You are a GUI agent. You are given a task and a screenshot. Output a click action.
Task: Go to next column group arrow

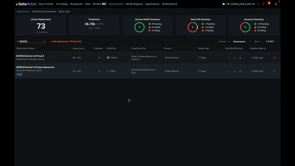pos(250,41)
